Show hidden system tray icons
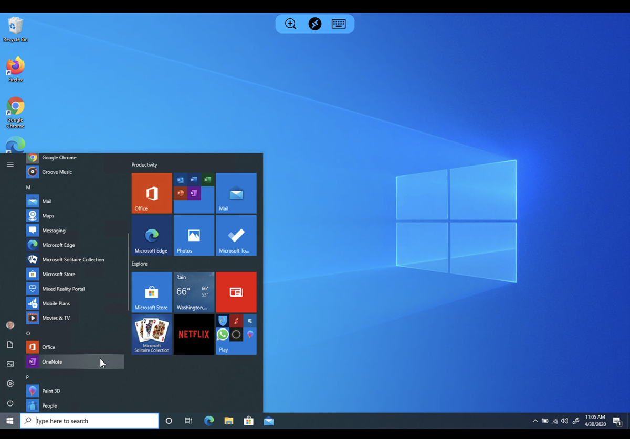The height and width of the screenshot is (439, 630). 535,421
